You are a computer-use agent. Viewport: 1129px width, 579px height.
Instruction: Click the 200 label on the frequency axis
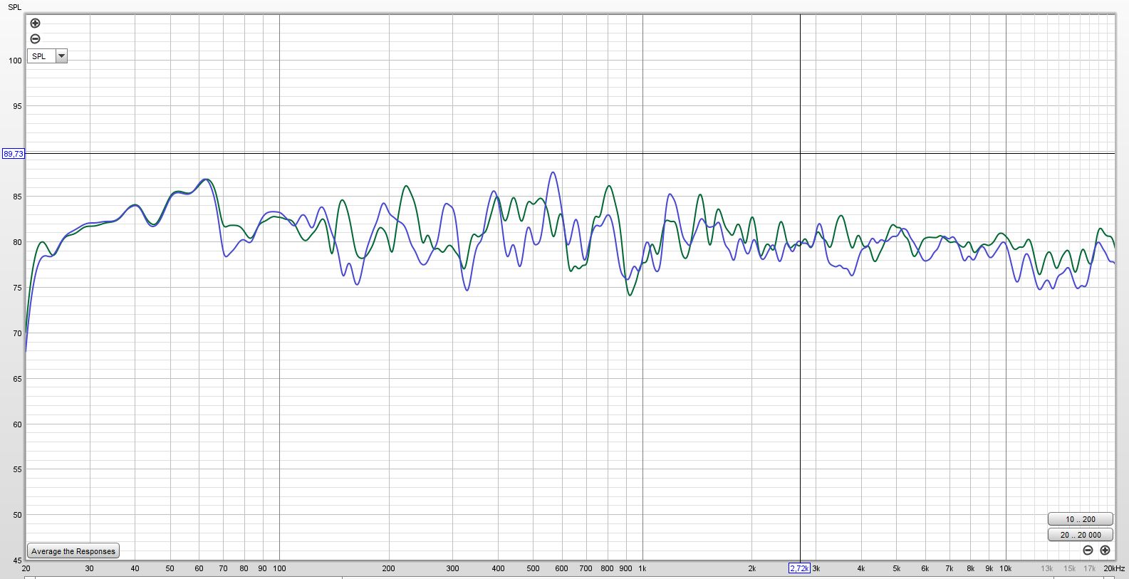click(x=388, y=568)
